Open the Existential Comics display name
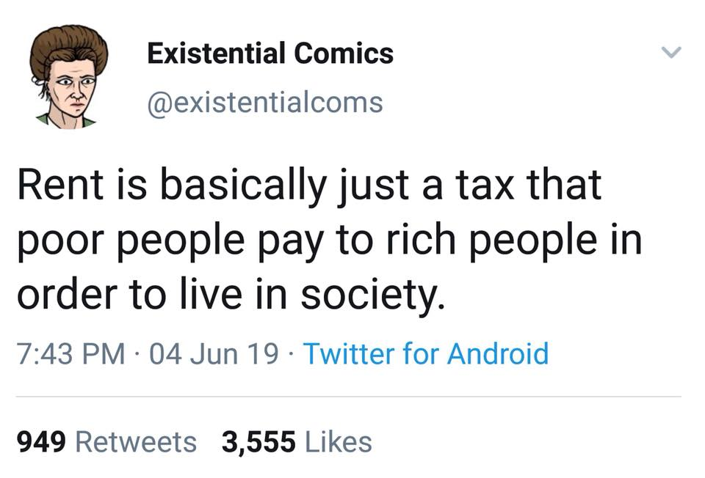Image resolution: width=705 pixels, height=478 pixels. coord(270,54)
